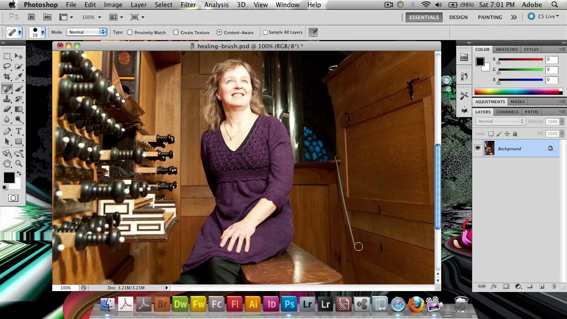
Task: Toggle tablet pressure controls size
Action: [313, 32]
